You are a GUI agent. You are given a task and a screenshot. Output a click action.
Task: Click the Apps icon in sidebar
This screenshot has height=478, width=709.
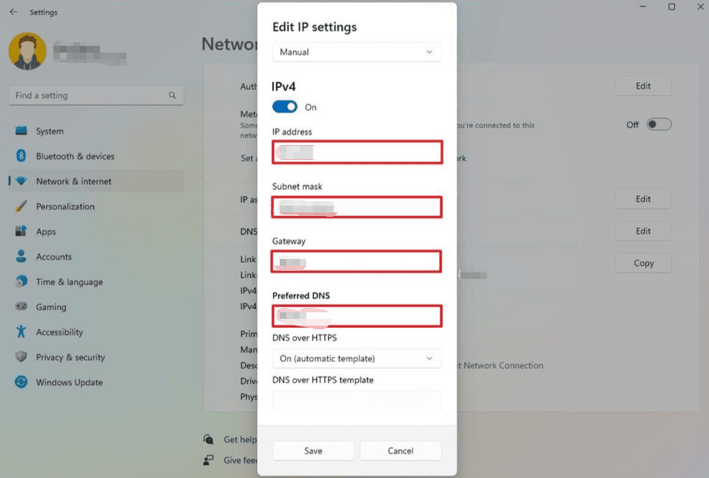click(21, 231)
